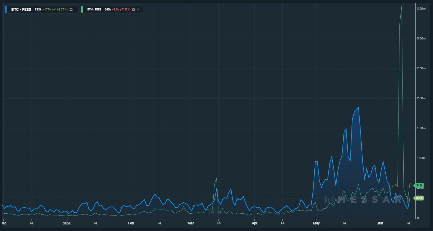Screen dimensions: 433x231
Task: Click the 2020 label on the time axis
Action: (x=67, y=223)
